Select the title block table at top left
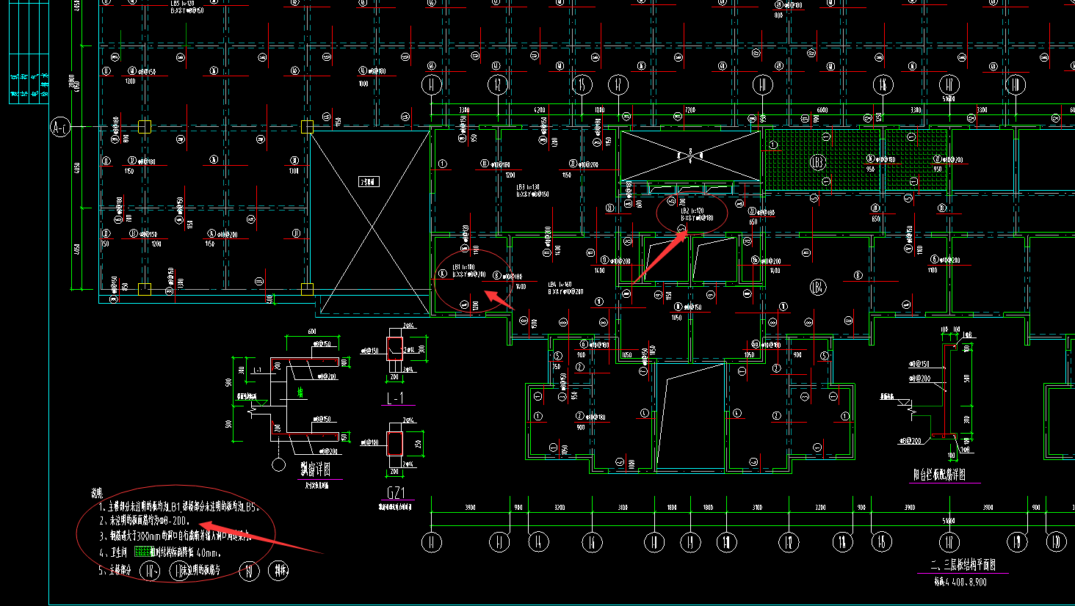This screenshot has height=606, width=1075. [x=29, y=51]
